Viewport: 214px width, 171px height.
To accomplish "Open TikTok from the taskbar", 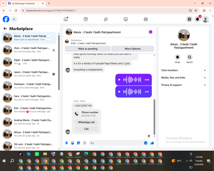I will coord(21,154).
